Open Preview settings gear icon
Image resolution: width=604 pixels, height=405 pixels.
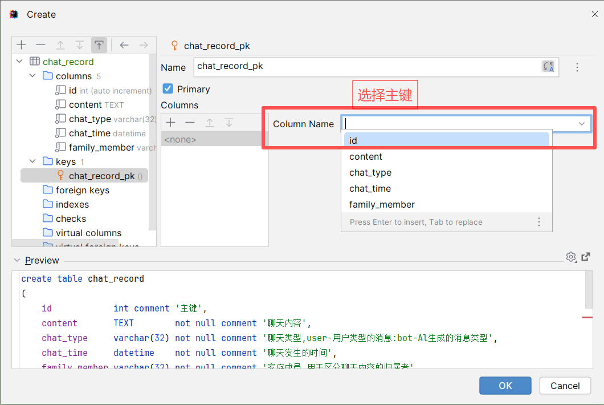tap(572, 257)
